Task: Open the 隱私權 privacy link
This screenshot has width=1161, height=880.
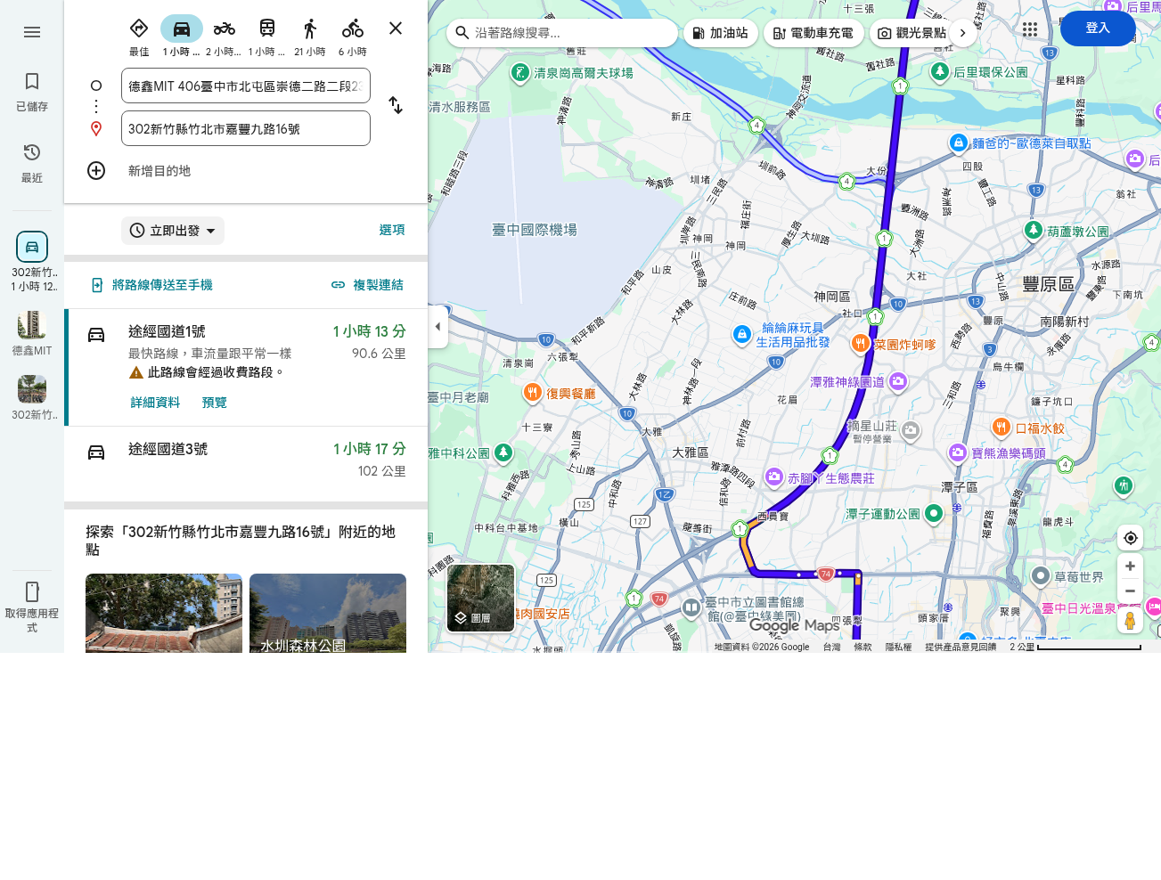Action: pos(898,647)
